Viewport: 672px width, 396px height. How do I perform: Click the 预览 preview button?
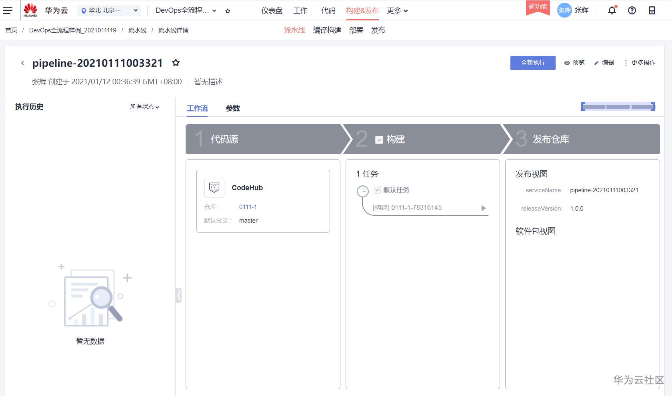tap(574, 63)
